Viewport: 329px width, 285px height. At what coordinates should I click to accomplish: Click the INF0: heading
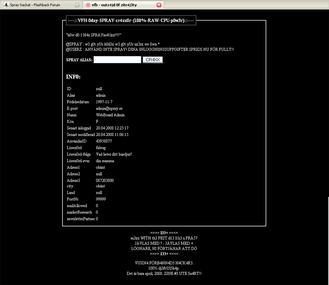coord(73,77)
